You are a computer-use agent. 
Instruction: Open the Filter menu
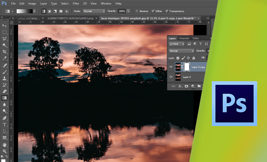(76, 4)
